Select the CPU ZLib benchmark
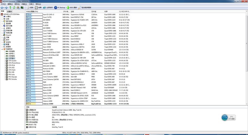The height and width of the screenshot is (135, 248). (10, 65)
